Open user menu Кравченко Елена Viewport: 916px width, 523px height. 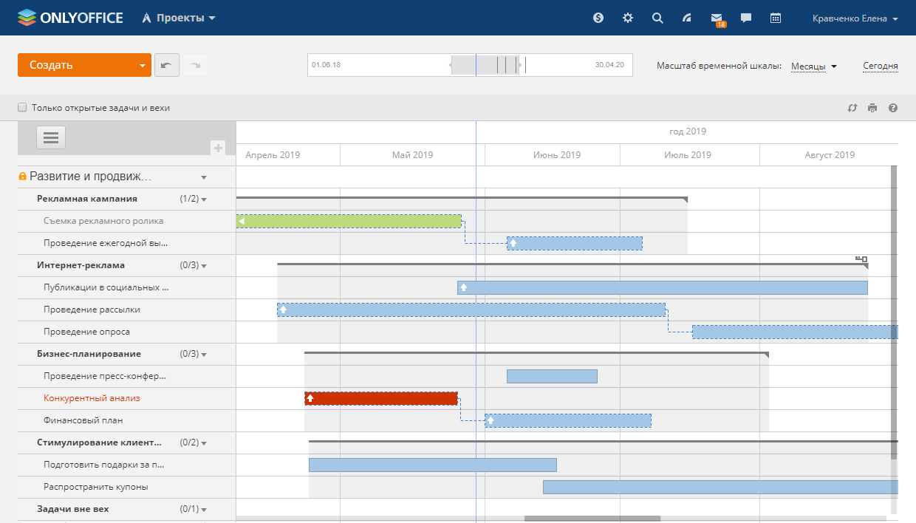coord(855,18)
